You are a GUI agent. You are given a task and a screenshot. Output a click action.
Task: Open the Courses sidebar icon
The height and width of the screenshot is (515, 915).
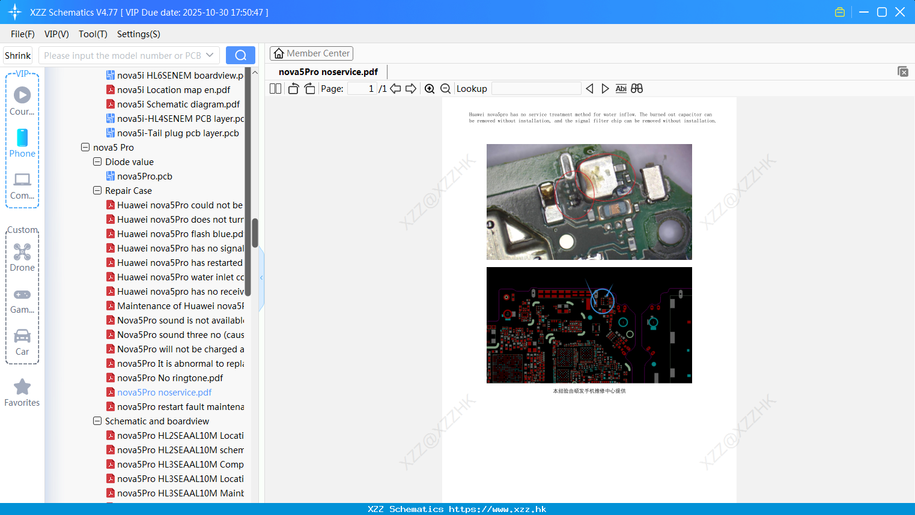(x=22, y=100)
